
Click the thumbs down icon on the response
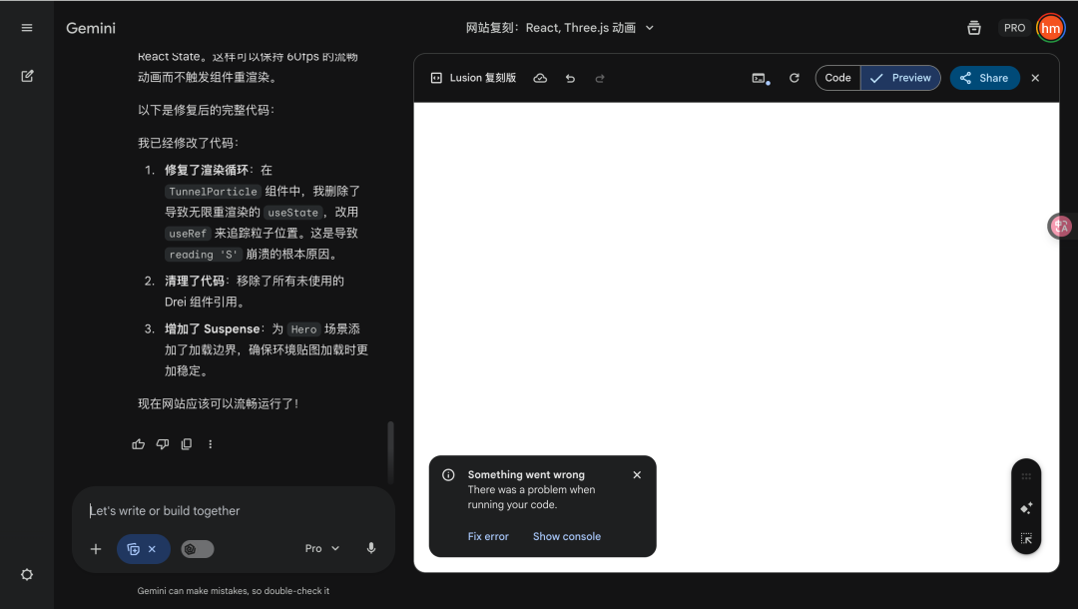pyautogui.click(x=162, y=443)
